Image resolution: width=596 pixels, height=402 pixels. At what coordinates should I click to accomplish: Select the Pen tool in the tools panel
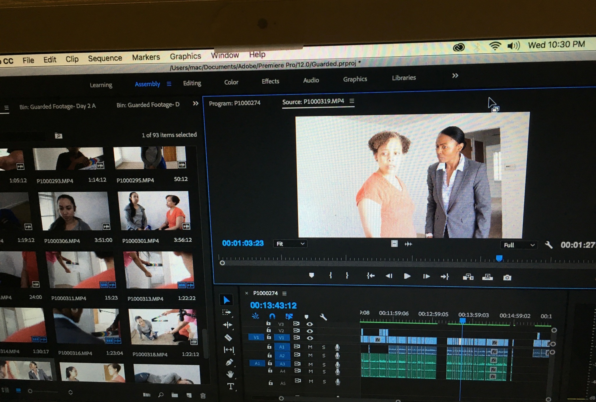229,362
